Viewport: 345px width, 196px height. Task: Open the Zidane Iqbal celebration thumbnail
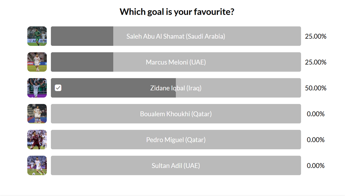[37, 88]
